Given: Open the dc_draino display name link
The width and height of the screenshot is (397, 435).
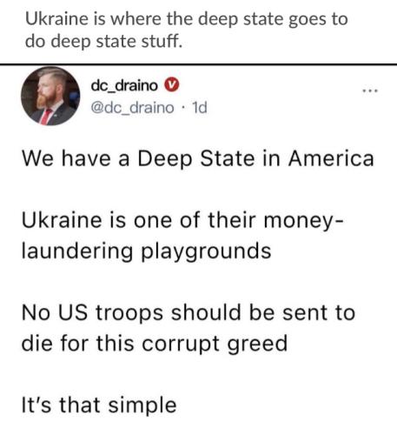Looking at the screenshot, I should [x=124, y=85].
